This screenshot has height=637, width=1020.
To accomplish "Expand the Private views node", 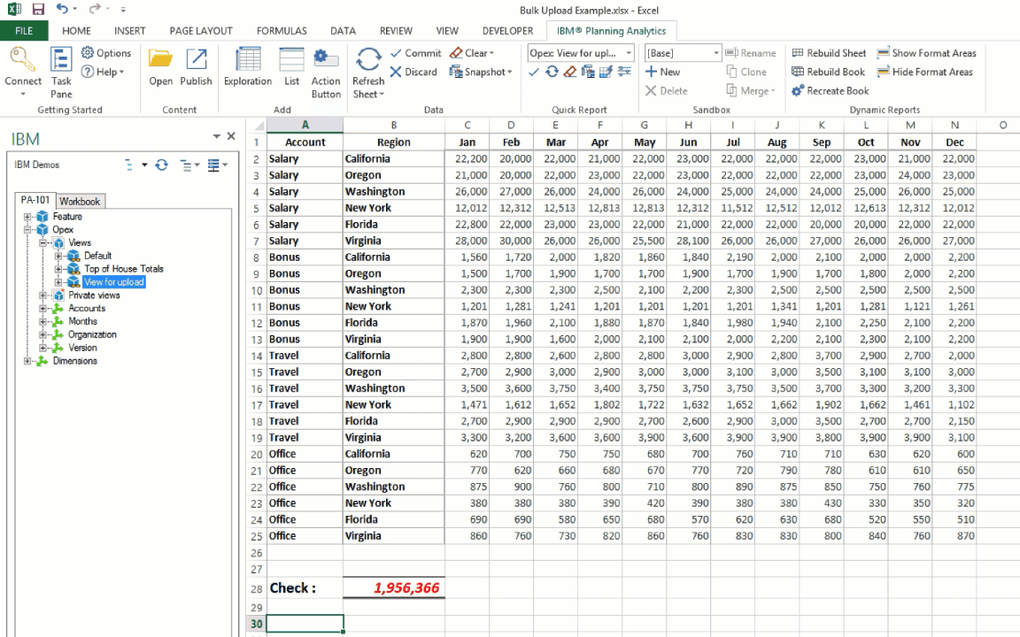I will (42, 295).
